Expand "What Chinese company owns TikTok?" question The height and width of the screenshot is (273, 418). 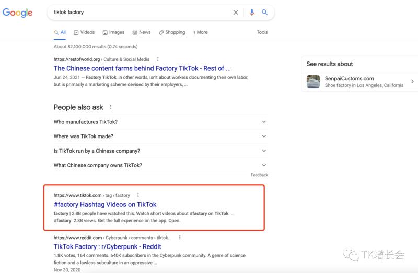point(264,166)
